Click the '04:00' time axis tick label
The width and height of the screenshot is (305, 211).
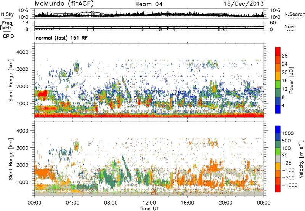[x=73, y=203]
